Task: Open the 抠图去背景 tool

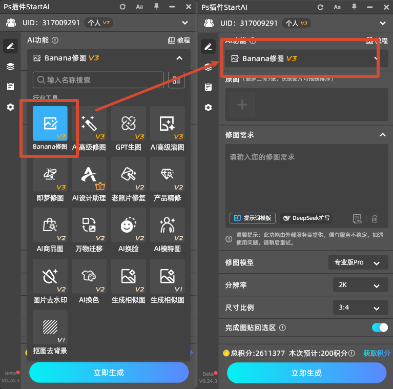Action: coord(50,327)
